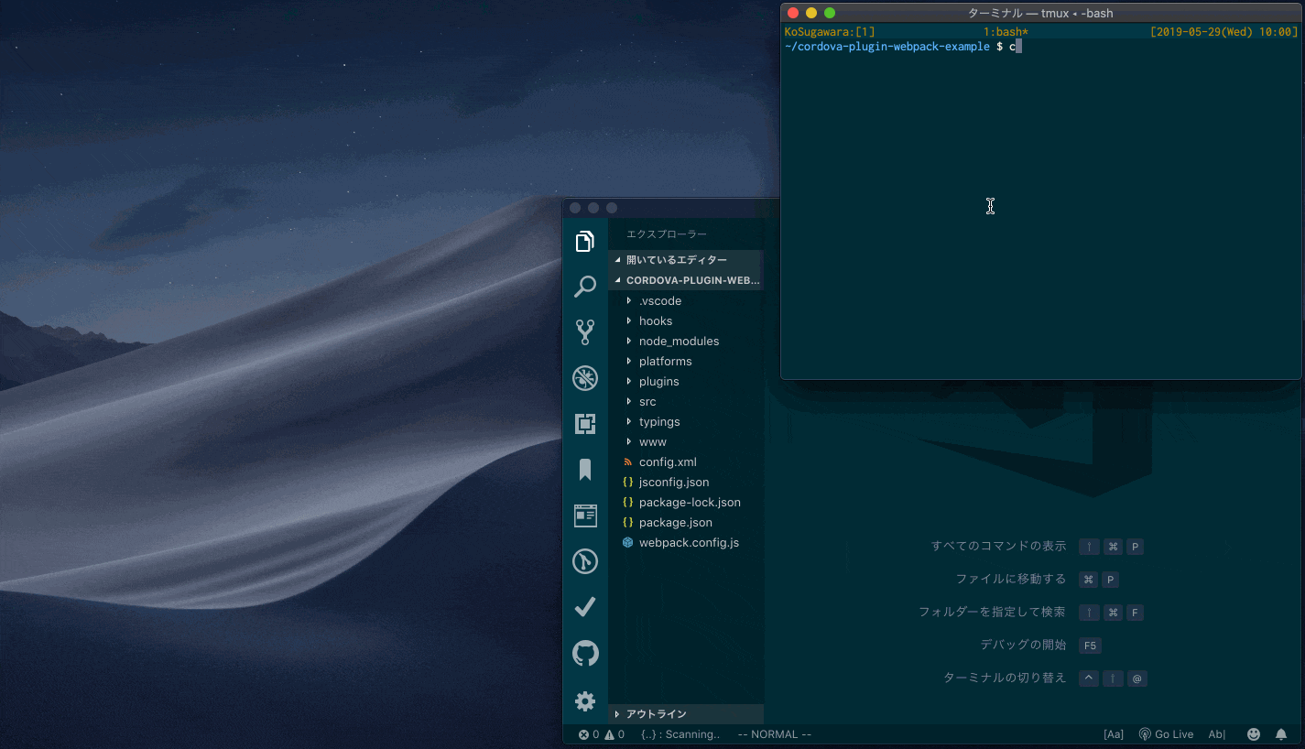Expand the アウトライン outline section
Image resolution: width=1305 pixels, height=749 pixels.
click(686, 714)
